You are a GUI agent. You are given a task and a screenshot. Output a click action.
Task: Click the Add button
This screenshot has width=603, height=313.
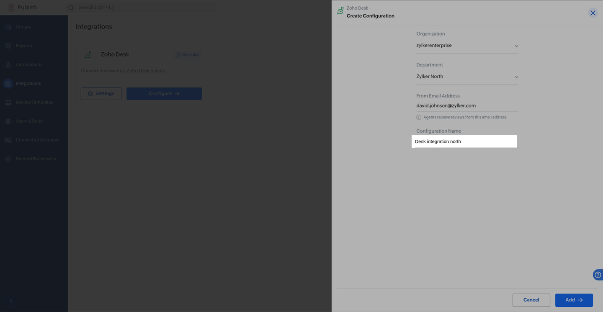pos(574,300)
